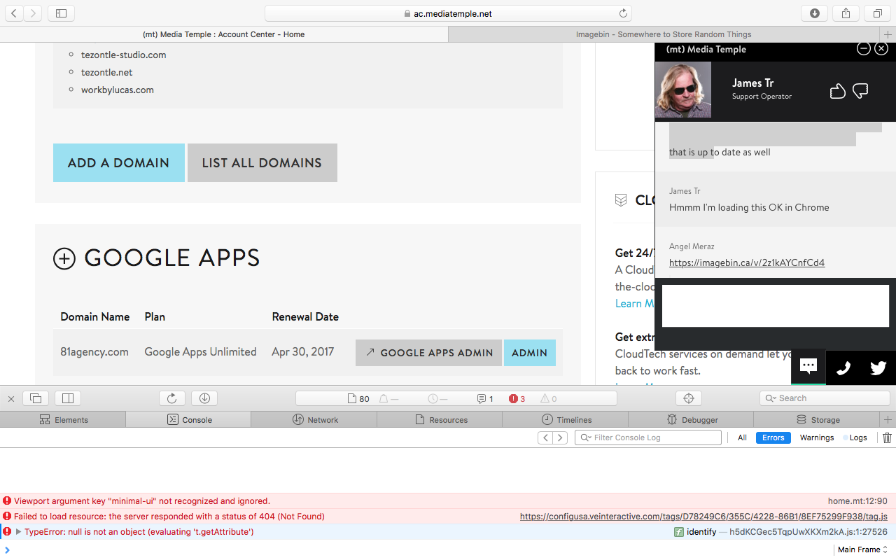Click the tezontle-studio.com domain entry
Screen dimensions: 896x560
(124, 55)
